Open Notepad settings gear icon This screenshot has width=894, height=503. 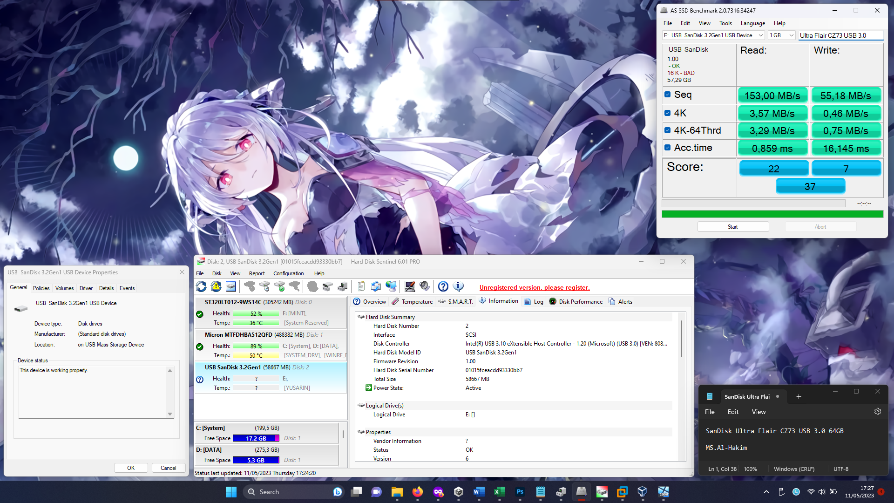tap(878, 412)
